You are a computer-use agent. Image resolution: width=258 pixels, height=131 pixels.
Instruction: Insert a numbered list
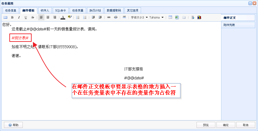click(85, 17)
